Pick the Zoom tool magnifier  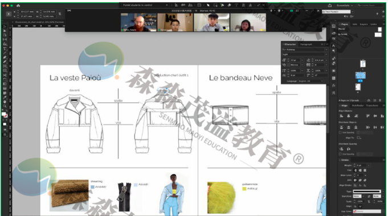pyautogui.click(x=5, y=106)
